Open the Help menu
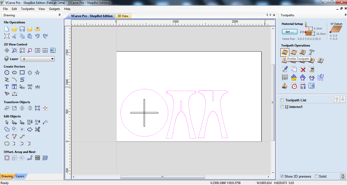Screen dimensions: 347x185 (x=67, y=9)
